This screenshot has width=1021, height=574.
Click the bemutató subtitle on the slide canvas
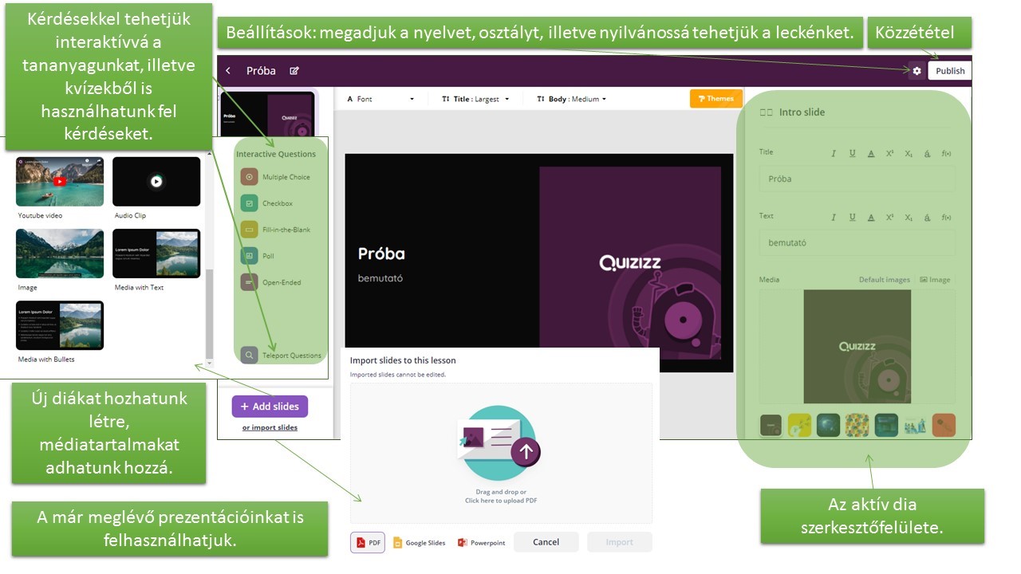click(380, 278)
